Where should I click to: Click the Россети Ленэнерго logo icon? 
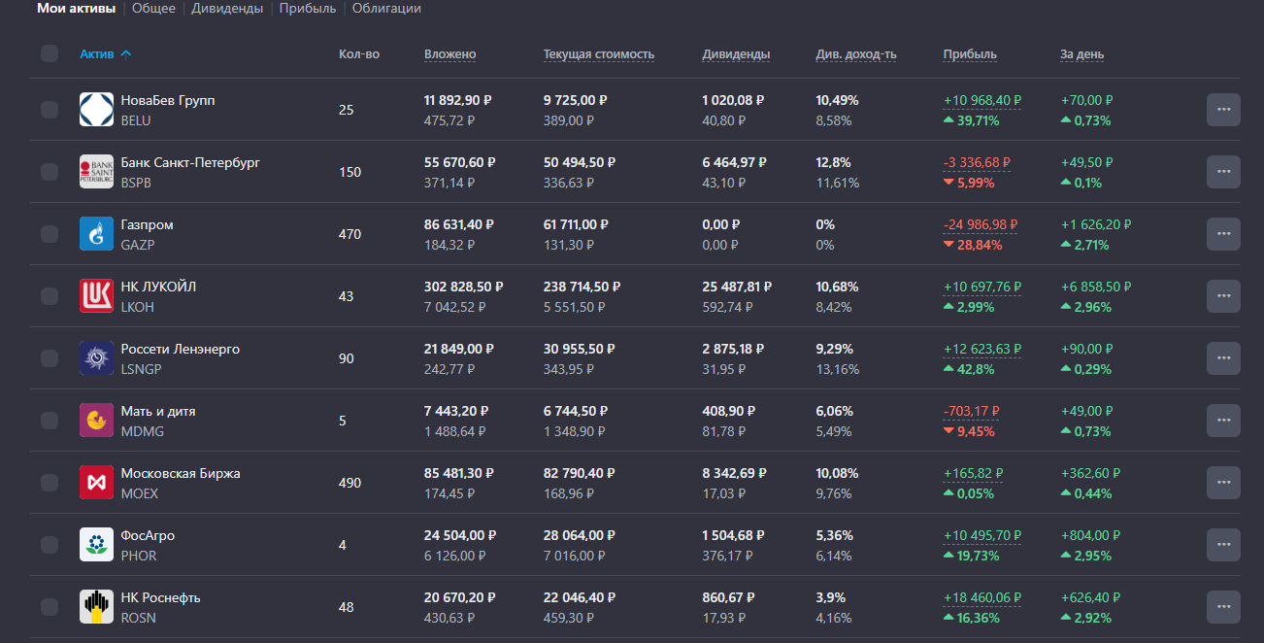[x=97, y=358]
